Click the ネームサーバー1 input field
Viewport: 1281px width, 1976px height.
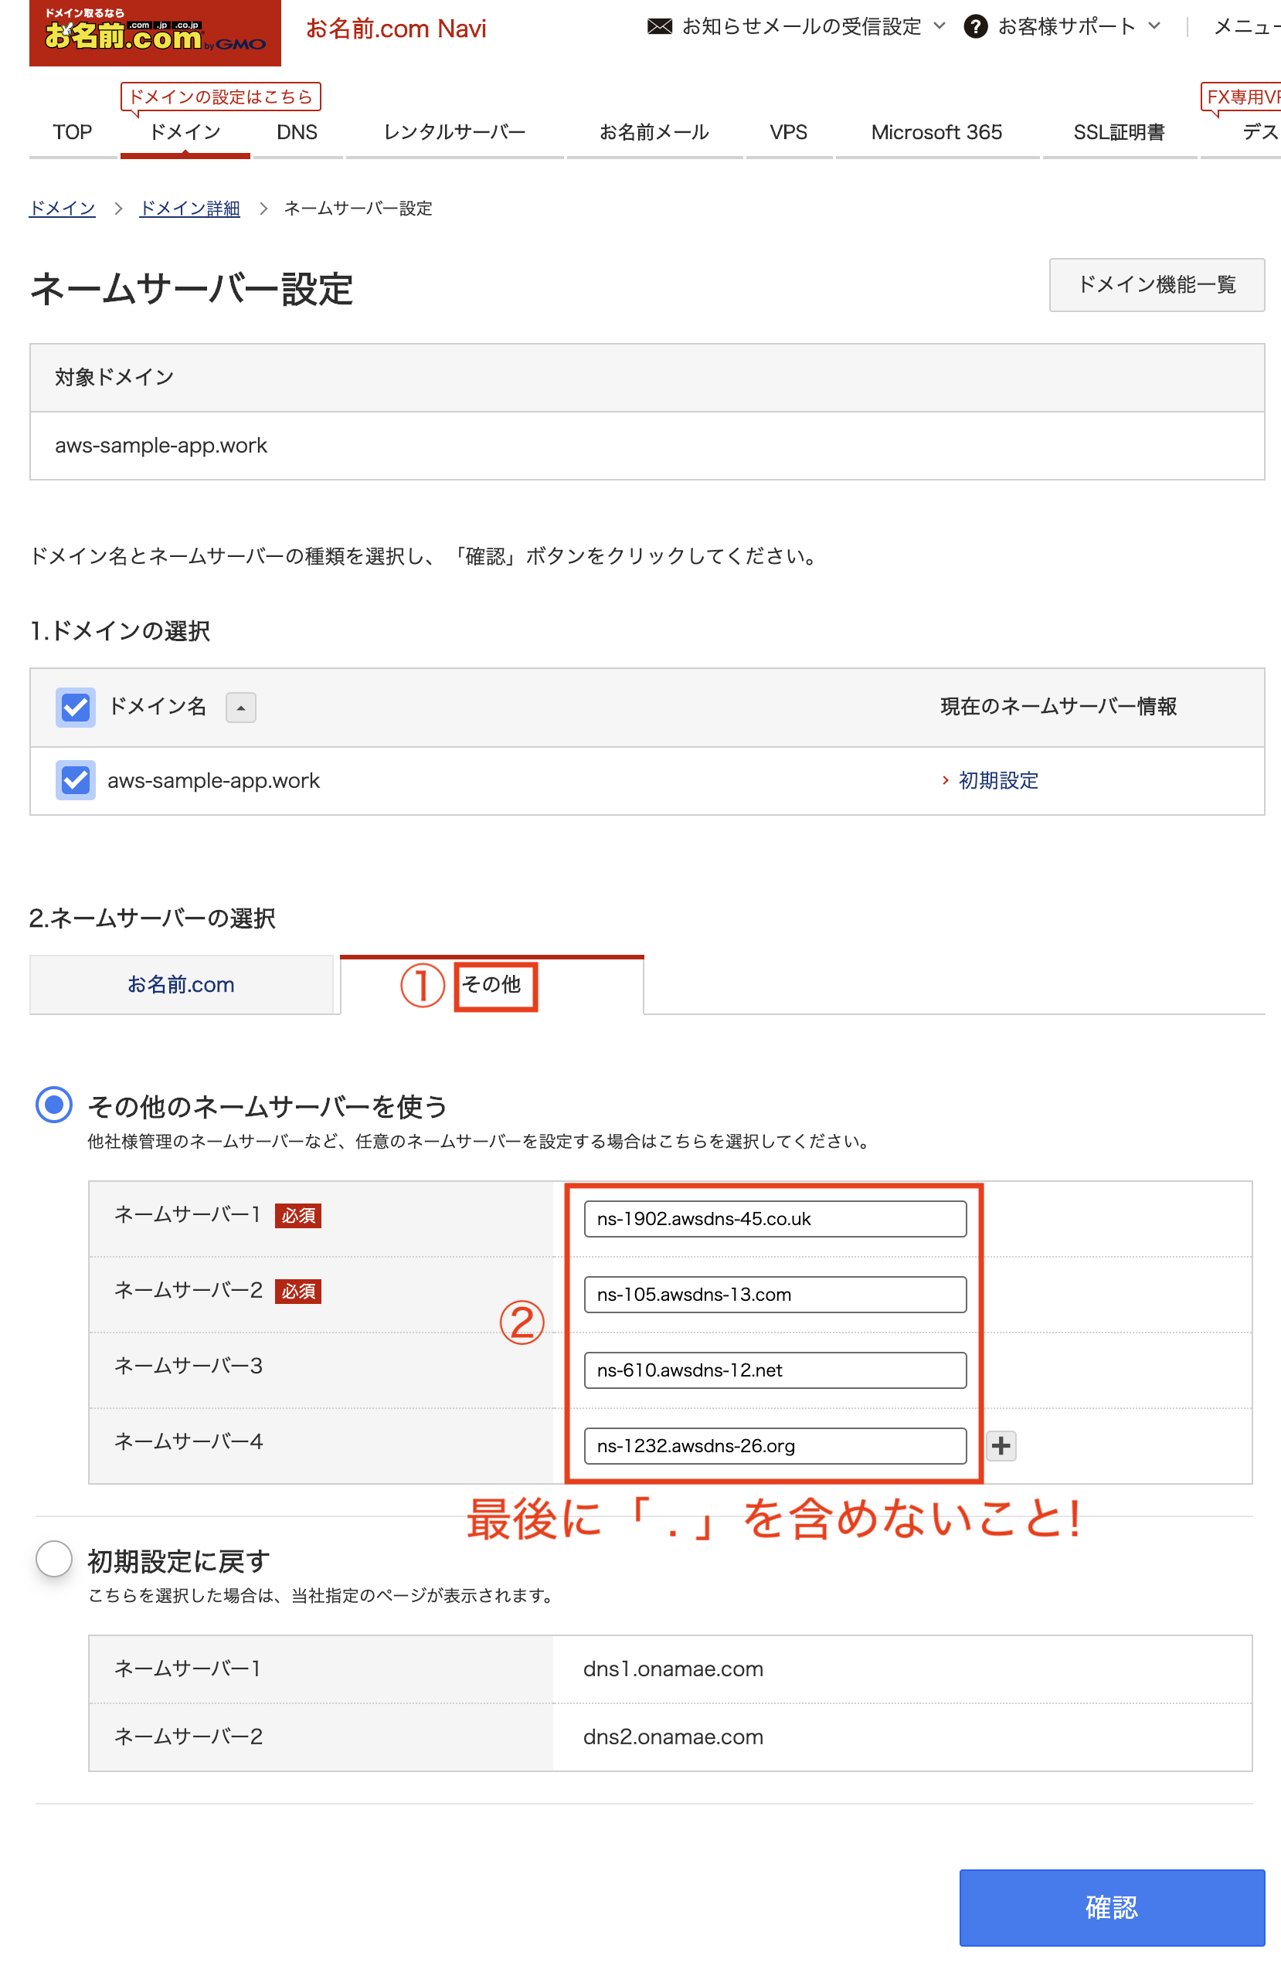point(775,1218)
